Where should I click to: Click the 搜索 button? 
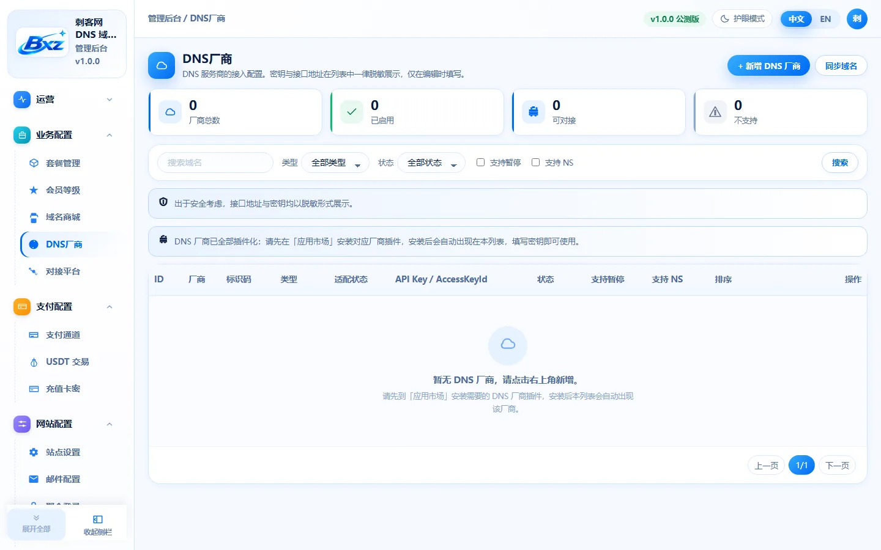click(840, 163)
